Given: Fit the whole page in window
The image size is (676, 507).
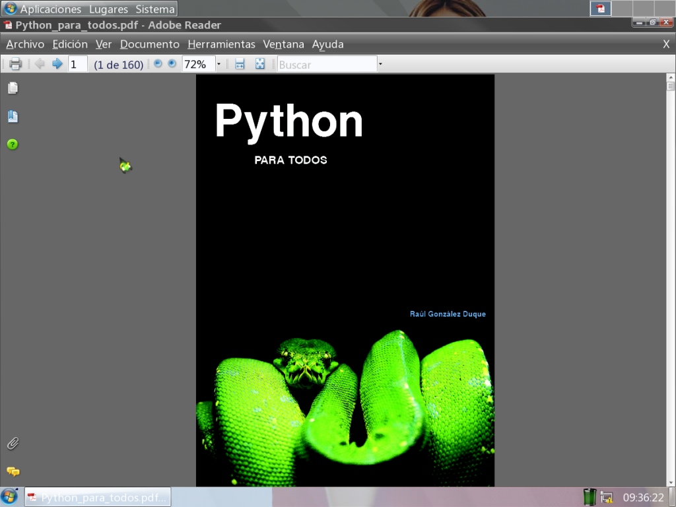Looking at the screenshot, I should click(260, 64).
